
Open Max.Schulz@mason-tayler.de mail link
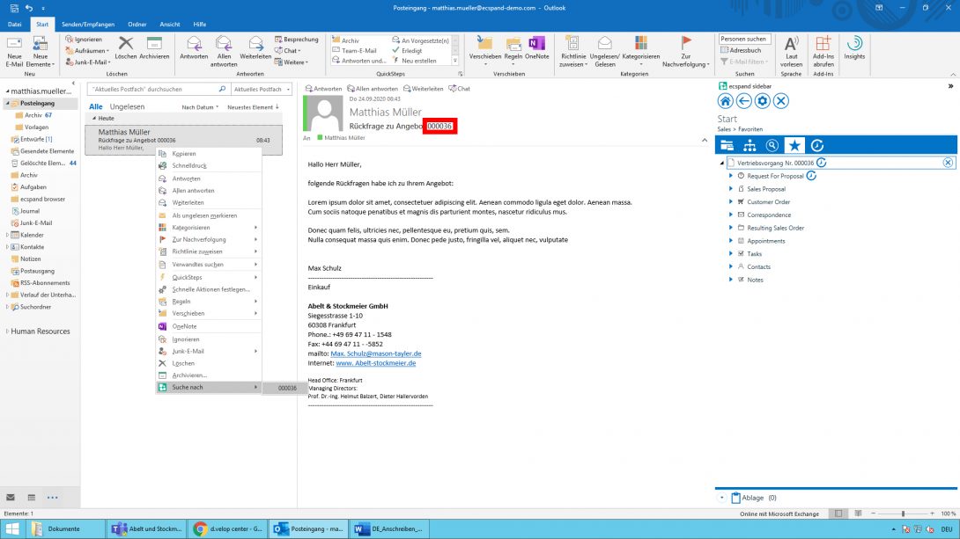click(x=376, y=353)
